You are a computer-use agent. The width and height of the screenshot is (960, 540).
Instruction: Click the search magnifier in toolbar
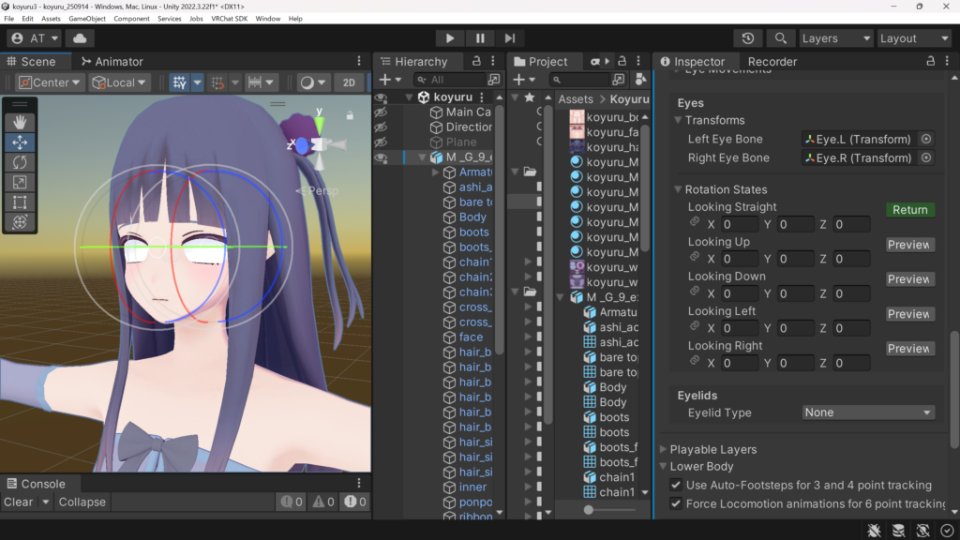pyautogui.click(x=779, y=38)
